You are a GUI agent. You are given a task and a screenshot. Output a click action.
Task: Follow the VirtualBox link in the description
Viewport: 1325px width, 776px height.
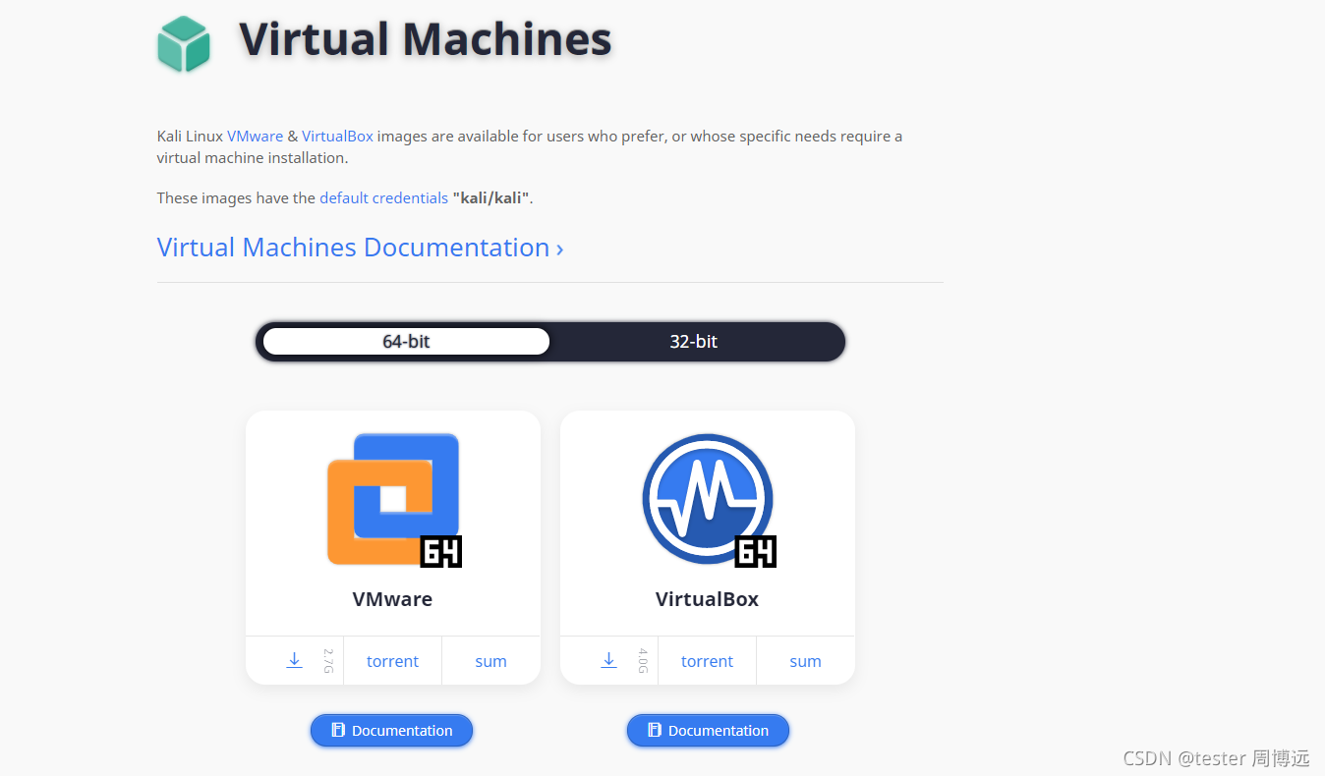pos(337,137)
